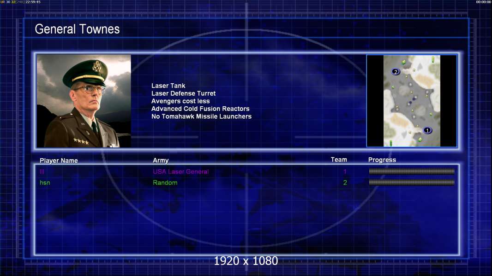This screenshot has width=492, height=276.
Task: Click the player name hsn
Action: click(x=45, y=183)
